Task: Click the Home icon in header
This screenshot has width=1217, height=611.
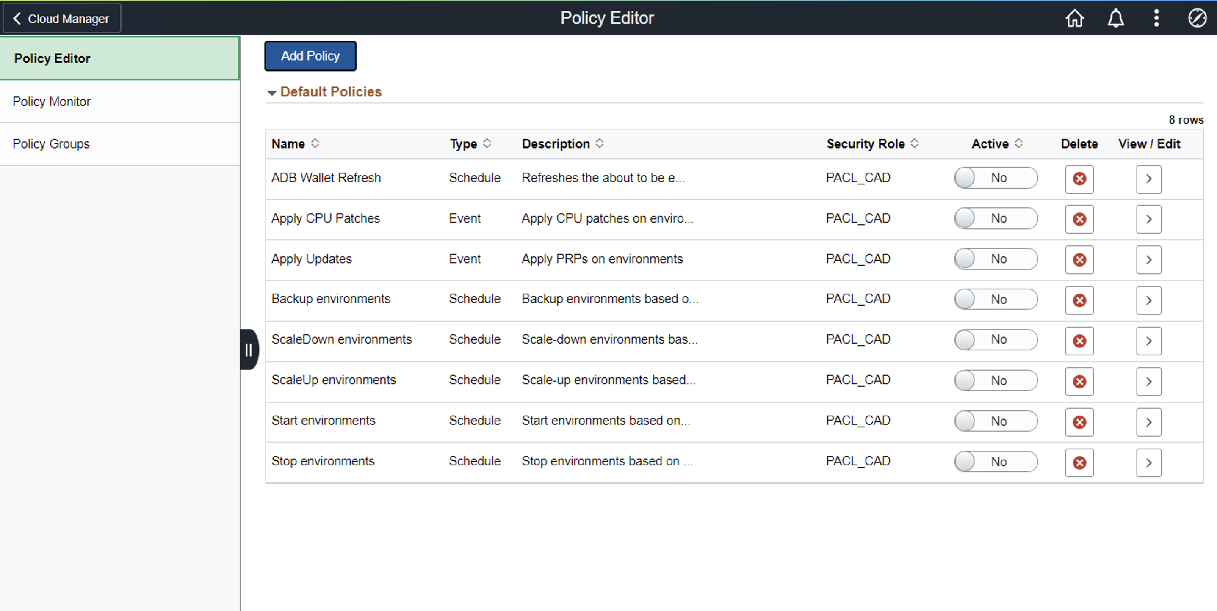Action: tap(1074, 19)
